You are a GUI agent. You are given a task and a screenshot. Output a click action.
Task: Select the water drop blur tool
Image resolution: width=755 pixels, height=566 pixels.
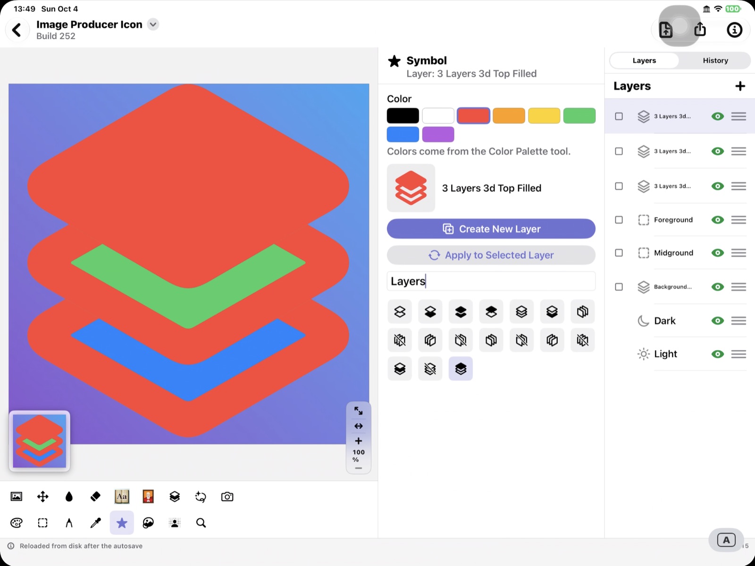pyautogui.click(x=69, y=497)
